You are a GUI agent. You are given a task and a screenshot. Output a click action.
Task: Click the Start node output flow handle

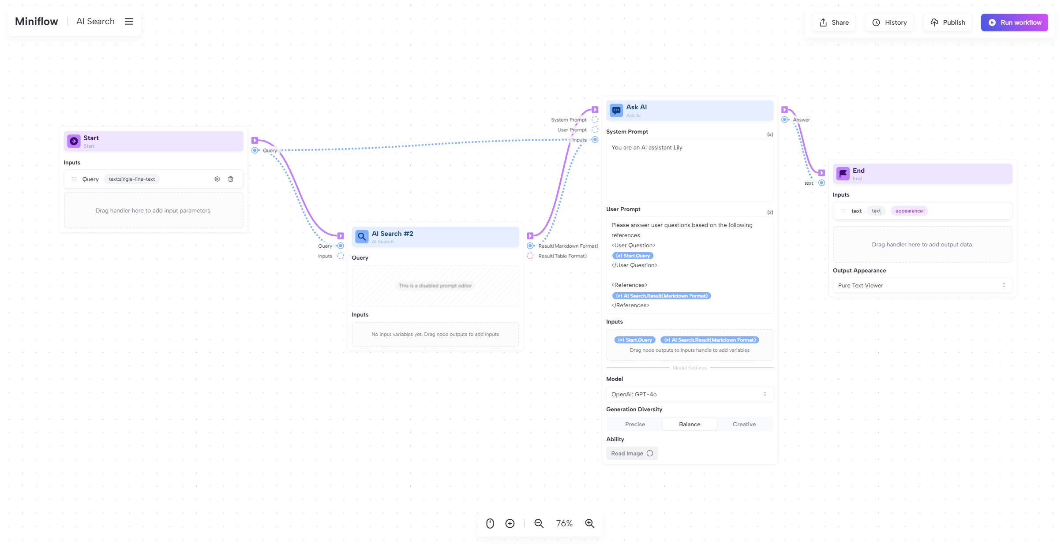tap(255, 140)
